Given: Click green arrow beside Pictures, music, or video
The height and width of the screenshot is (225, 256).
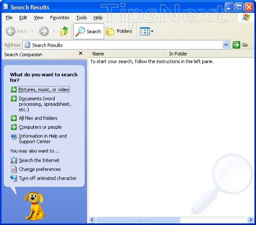Looking at the screenshot, I should (x=14, y=89).
